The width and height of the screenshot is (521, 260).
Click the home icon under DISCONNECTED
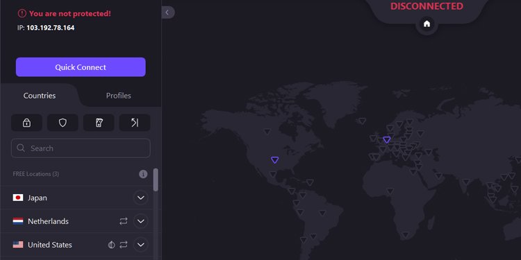pyautogui.click(x=427, y=24)
